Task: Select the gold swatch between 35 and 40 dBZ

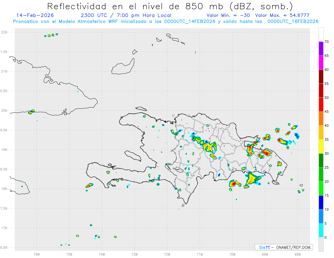Action: pyautogui.click(x=321, y=132)
